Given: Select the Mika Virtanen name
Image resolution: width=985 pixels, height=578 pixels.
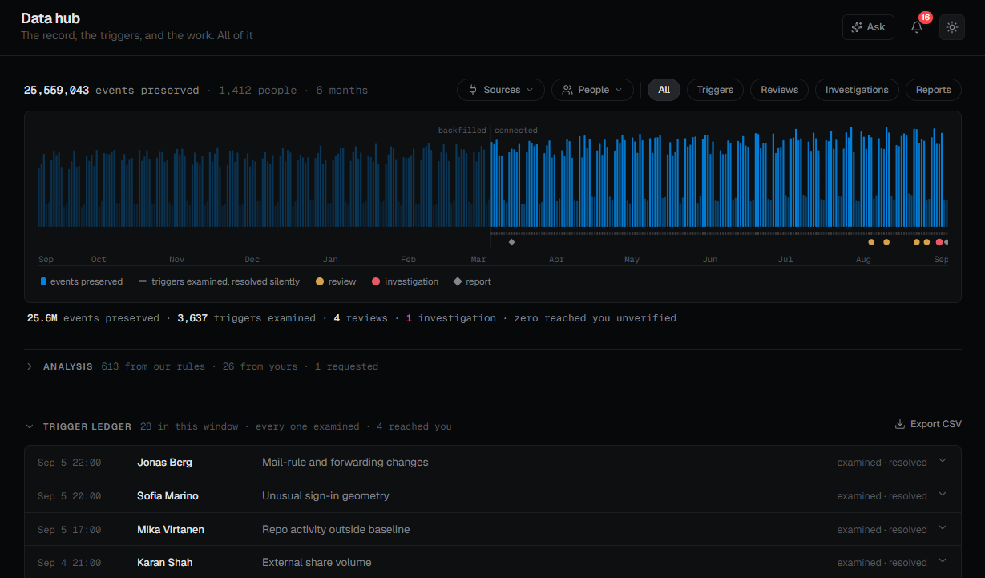Looking at the screenshot, I should [x=172, y=530].
